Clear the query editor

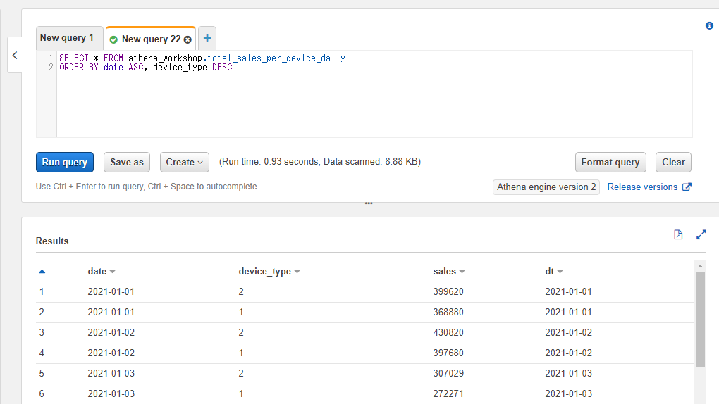pos(673,162)
